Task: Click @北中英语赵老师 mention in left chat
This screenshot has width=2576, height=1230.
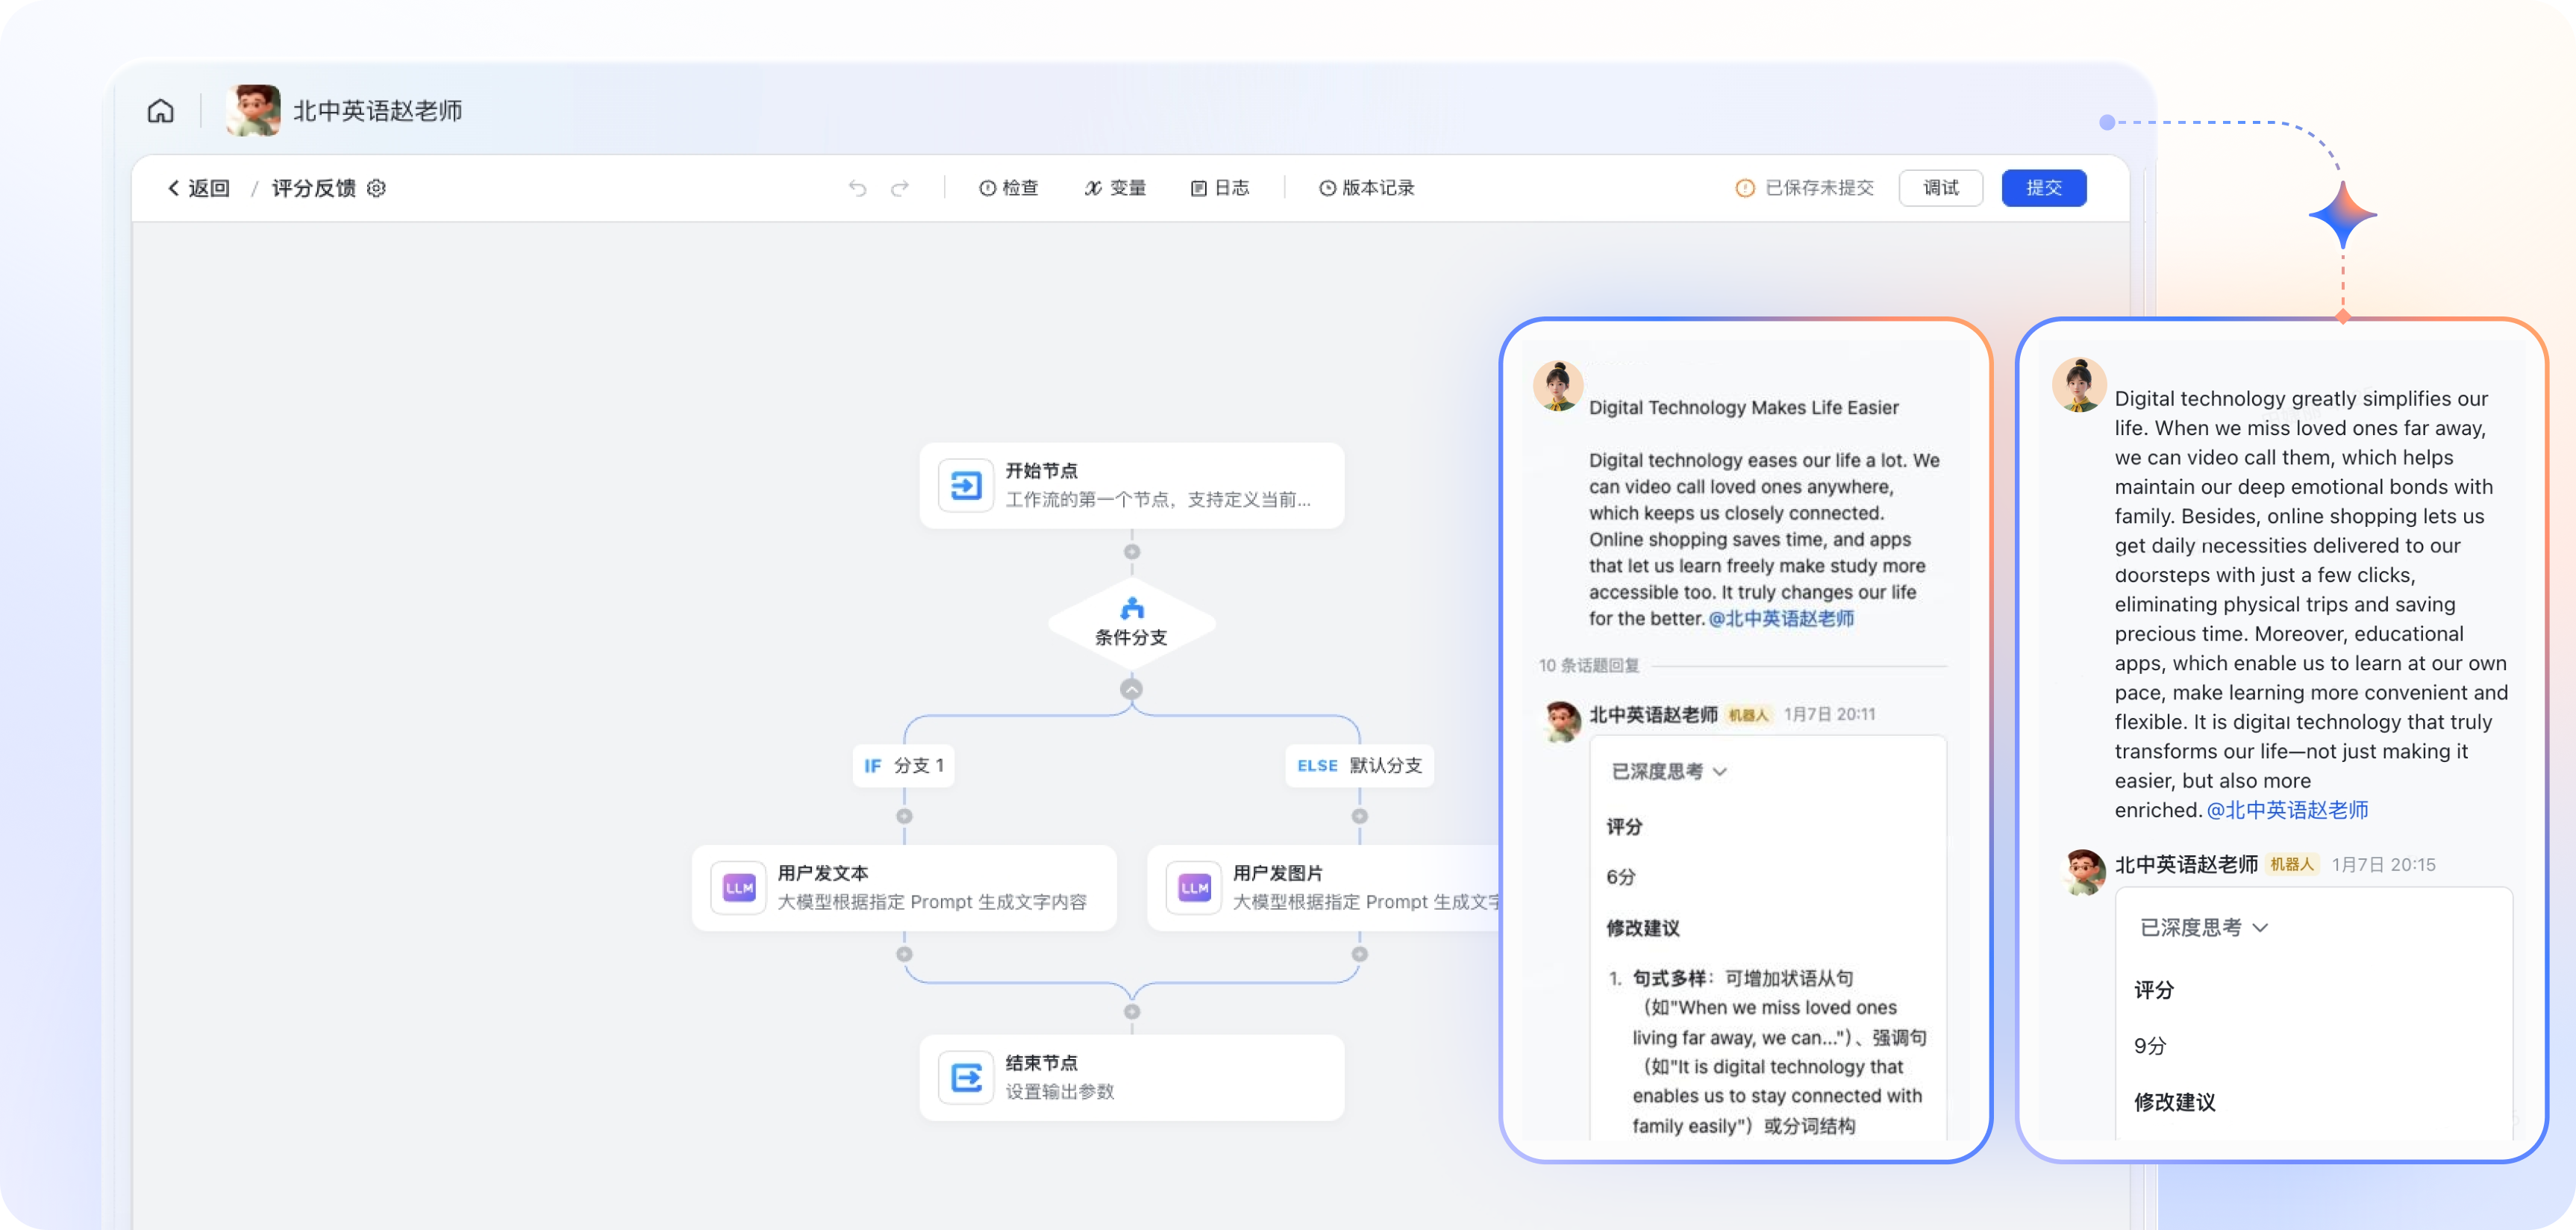Action: (x=1781, y=619)
